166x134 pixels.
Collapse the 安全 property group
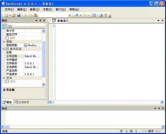[x=4, y=78]
